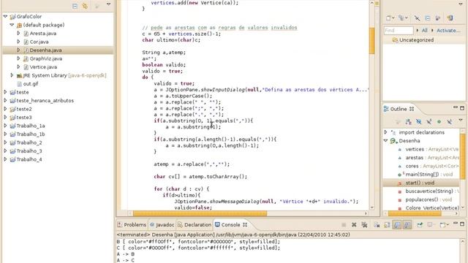
Task: Expand the teste project
Action: (x=5, y=92)
